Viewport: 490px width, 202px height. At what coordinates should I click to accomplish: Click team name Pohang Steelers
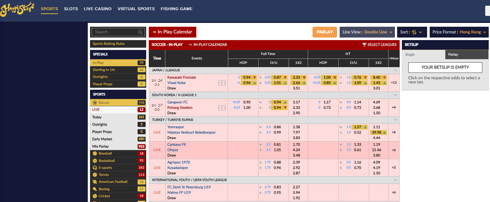coord(180,108)
